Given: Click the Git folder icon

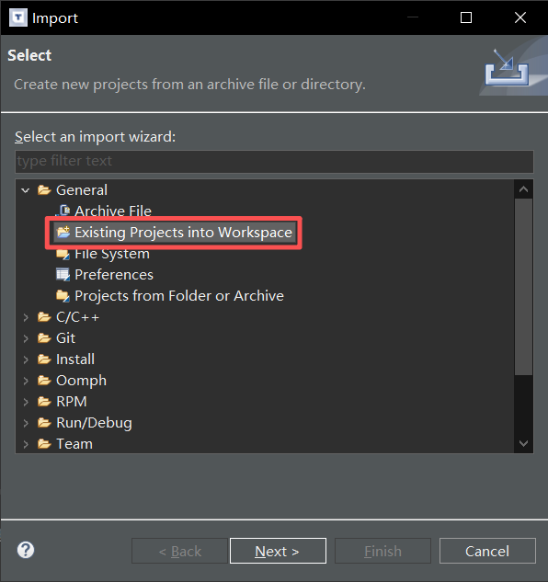Looking at the screenshot, I should coord(44,338).
